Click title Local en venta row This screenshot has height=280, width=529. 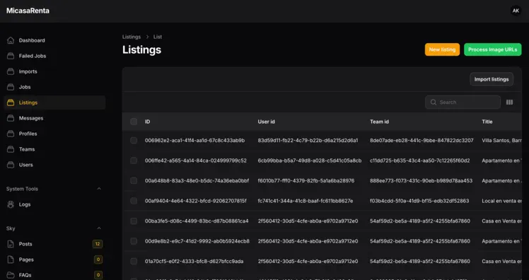coord(501,201)
